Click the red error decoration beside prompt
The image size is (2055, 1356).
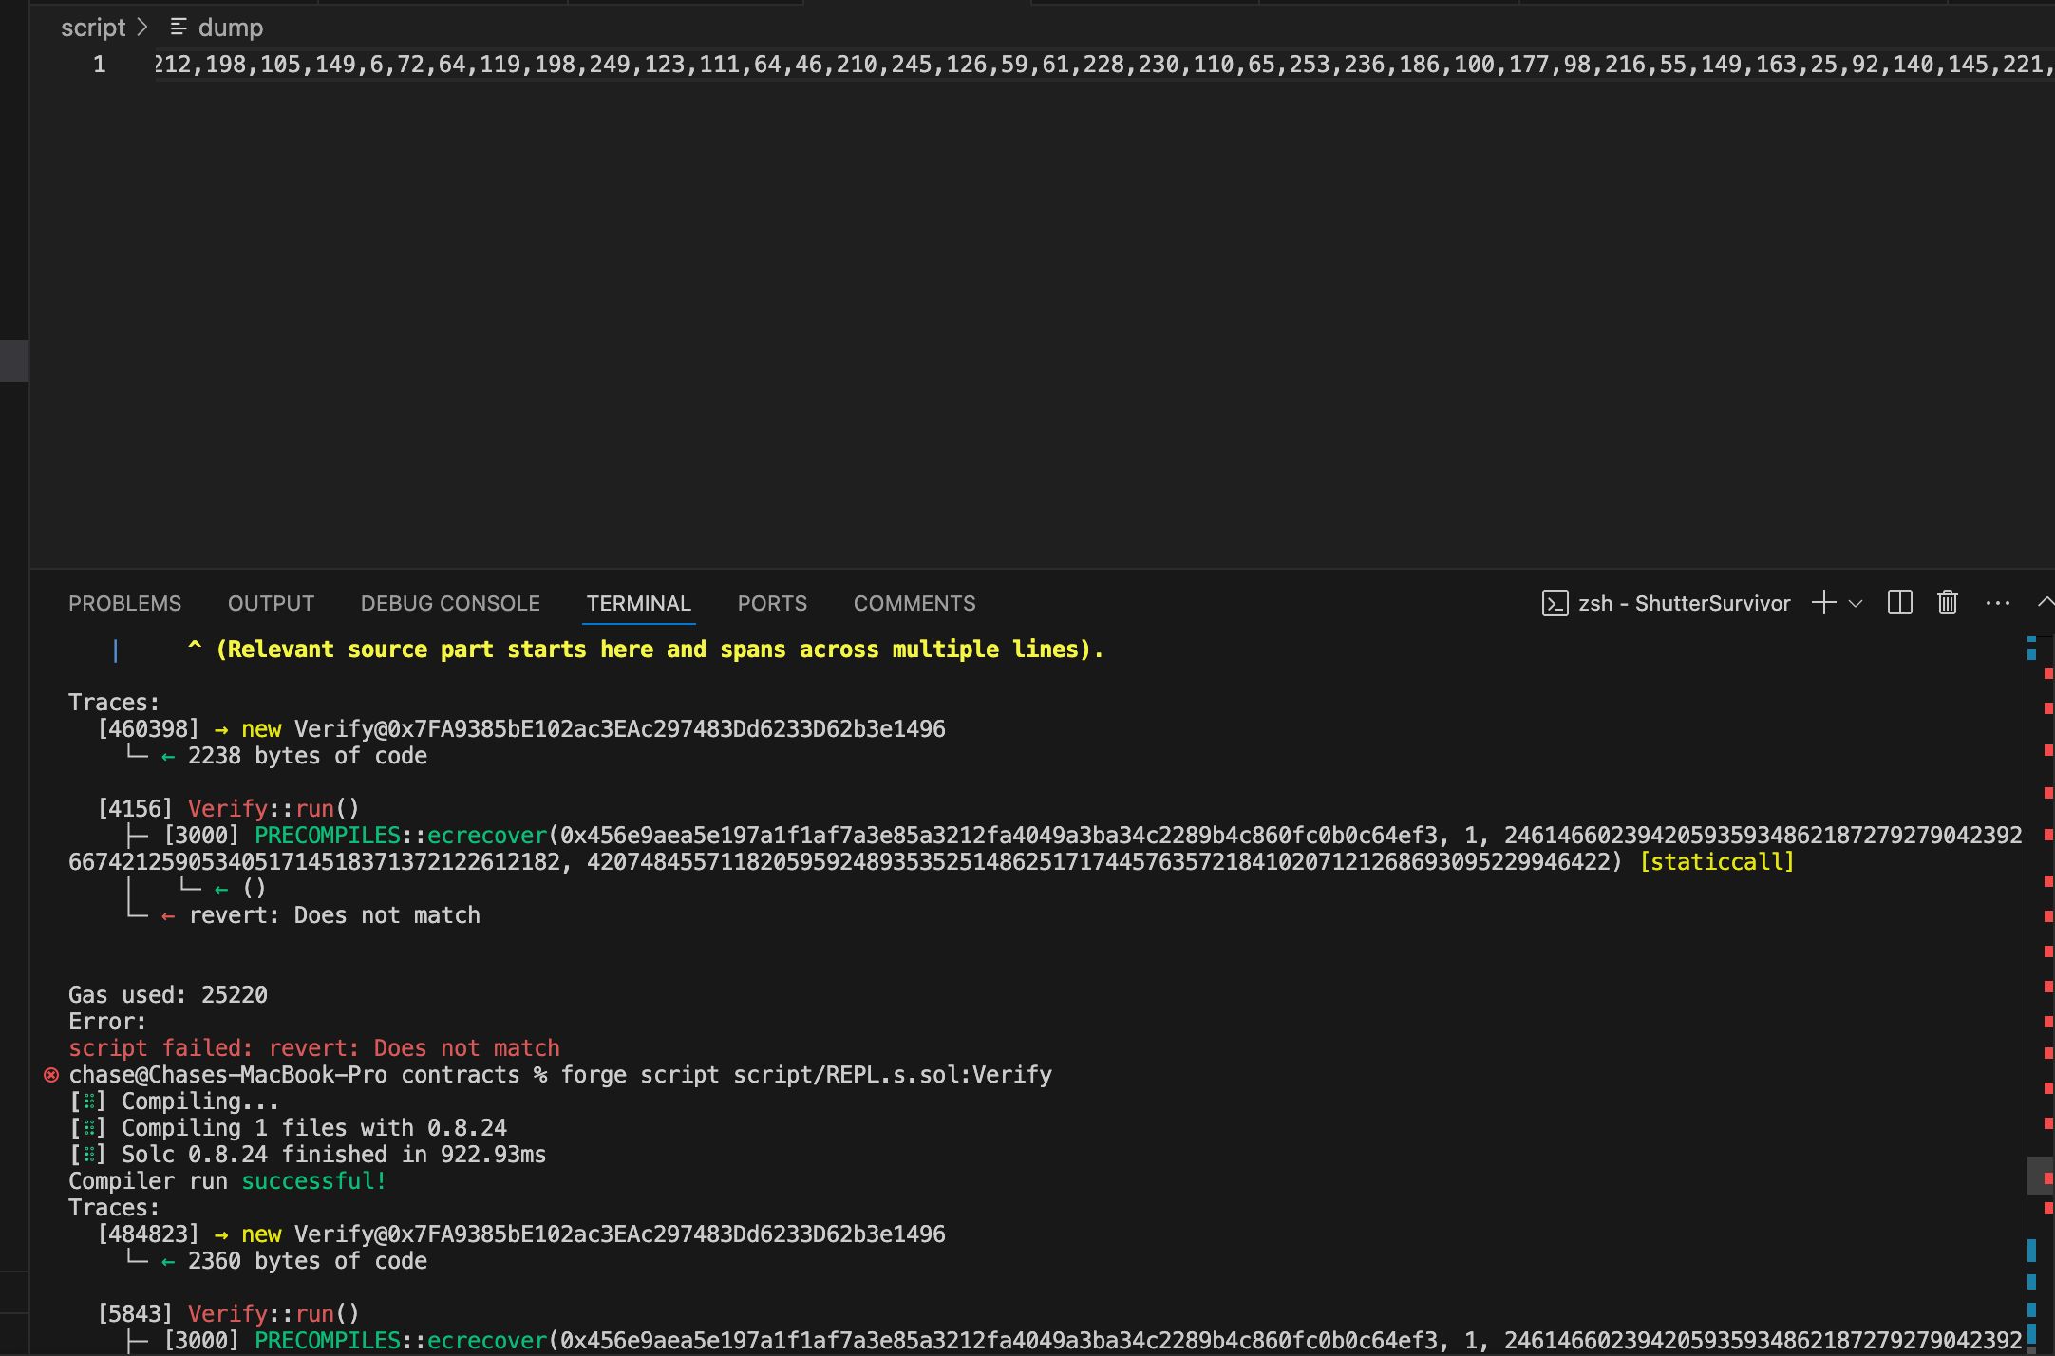tap(51, 1075)
